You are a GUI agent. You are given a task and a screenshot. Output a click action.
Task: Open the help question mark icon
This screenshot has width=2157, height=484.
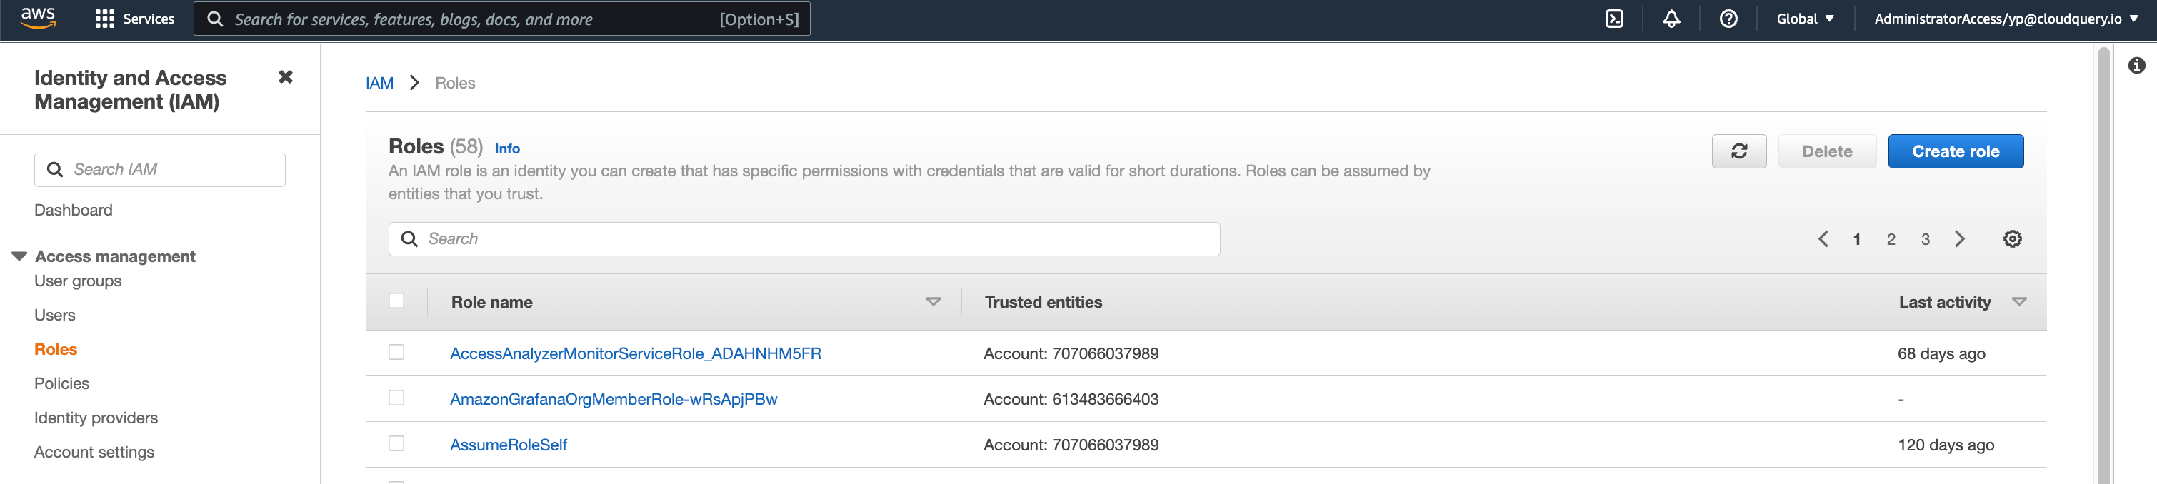click(x=1728, y=19)
